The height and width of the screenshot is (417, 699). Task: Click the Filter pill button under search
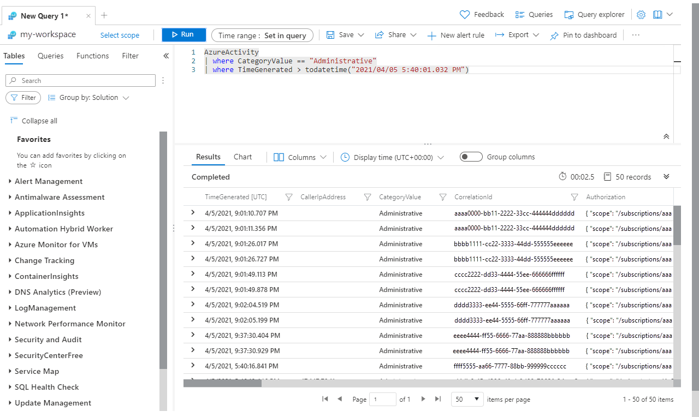(x=23, y=98)
